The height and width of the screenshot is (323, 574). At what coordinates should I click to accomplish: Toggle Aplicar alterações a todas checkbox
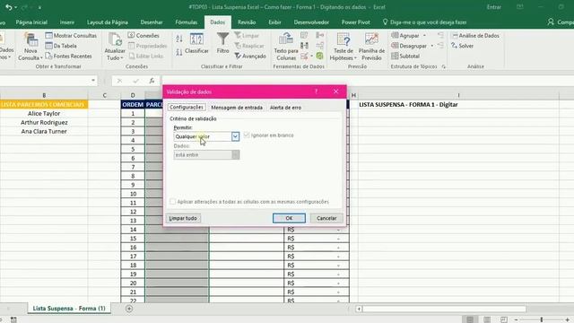pyautogui.click(x=173, y=202)
